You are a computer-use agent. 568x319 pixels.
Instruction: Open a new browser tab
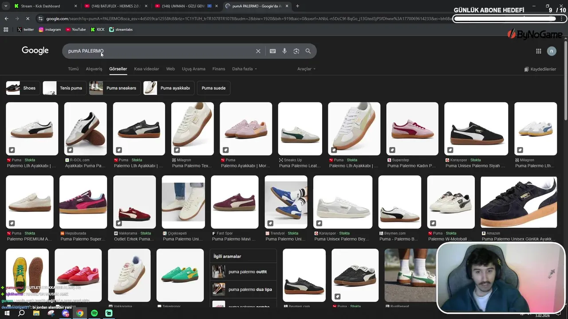297,6
